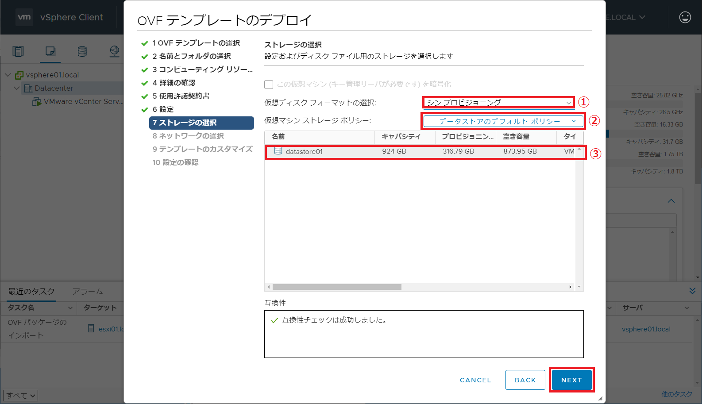
Task: Click the Datacenter icon in tree
Action: 28,88
